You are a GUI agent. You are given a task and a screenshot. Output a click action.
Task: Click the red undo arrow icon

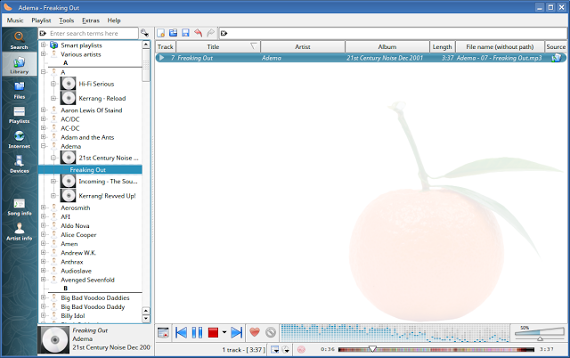click(198, 33)
